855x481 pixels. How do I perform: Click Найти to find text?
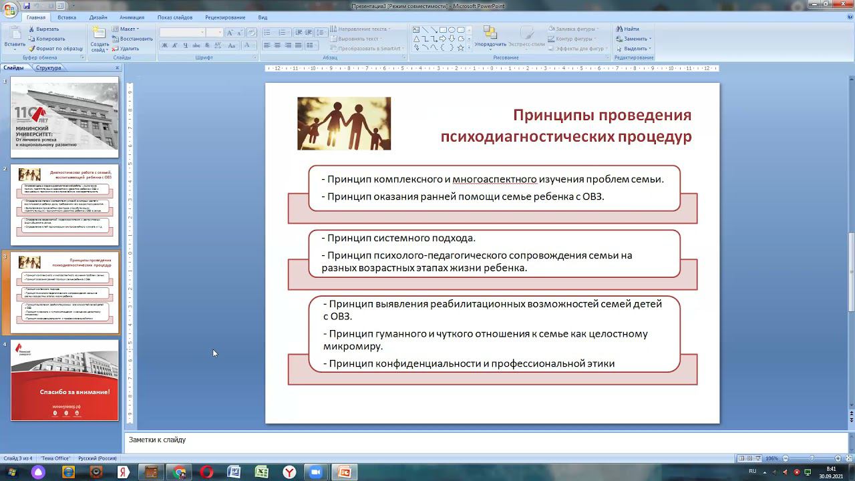[628, 29]
